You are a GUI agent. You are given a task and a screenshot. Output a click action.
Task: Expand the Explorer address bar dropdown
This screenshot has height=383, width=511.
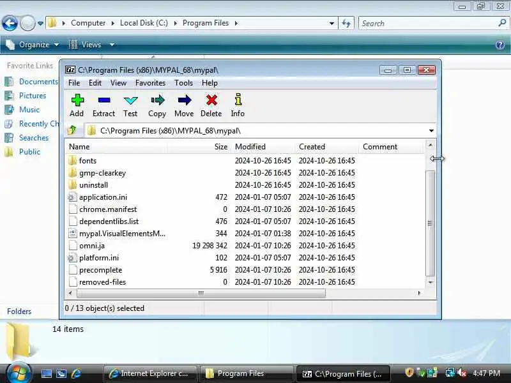tap(332, 23)
